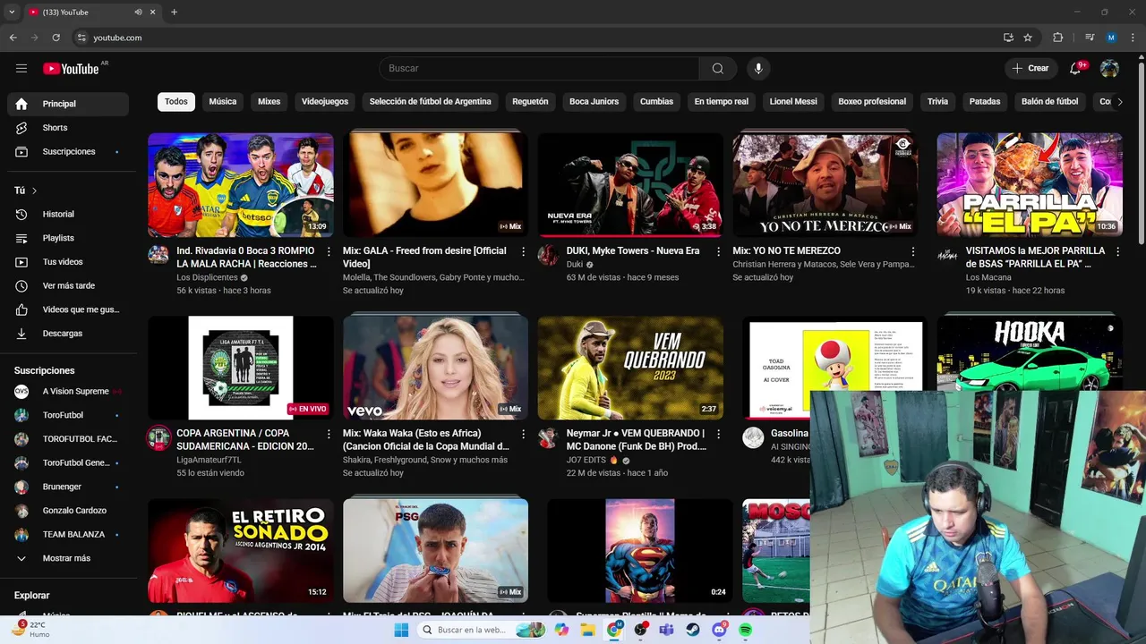Select Principal in the sidebar
This screenshot has height=644, width=1146.
pos(68,104)
